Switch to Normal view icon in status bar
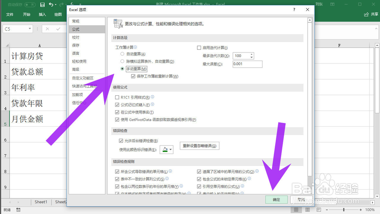380x214 pixels. 296,210
